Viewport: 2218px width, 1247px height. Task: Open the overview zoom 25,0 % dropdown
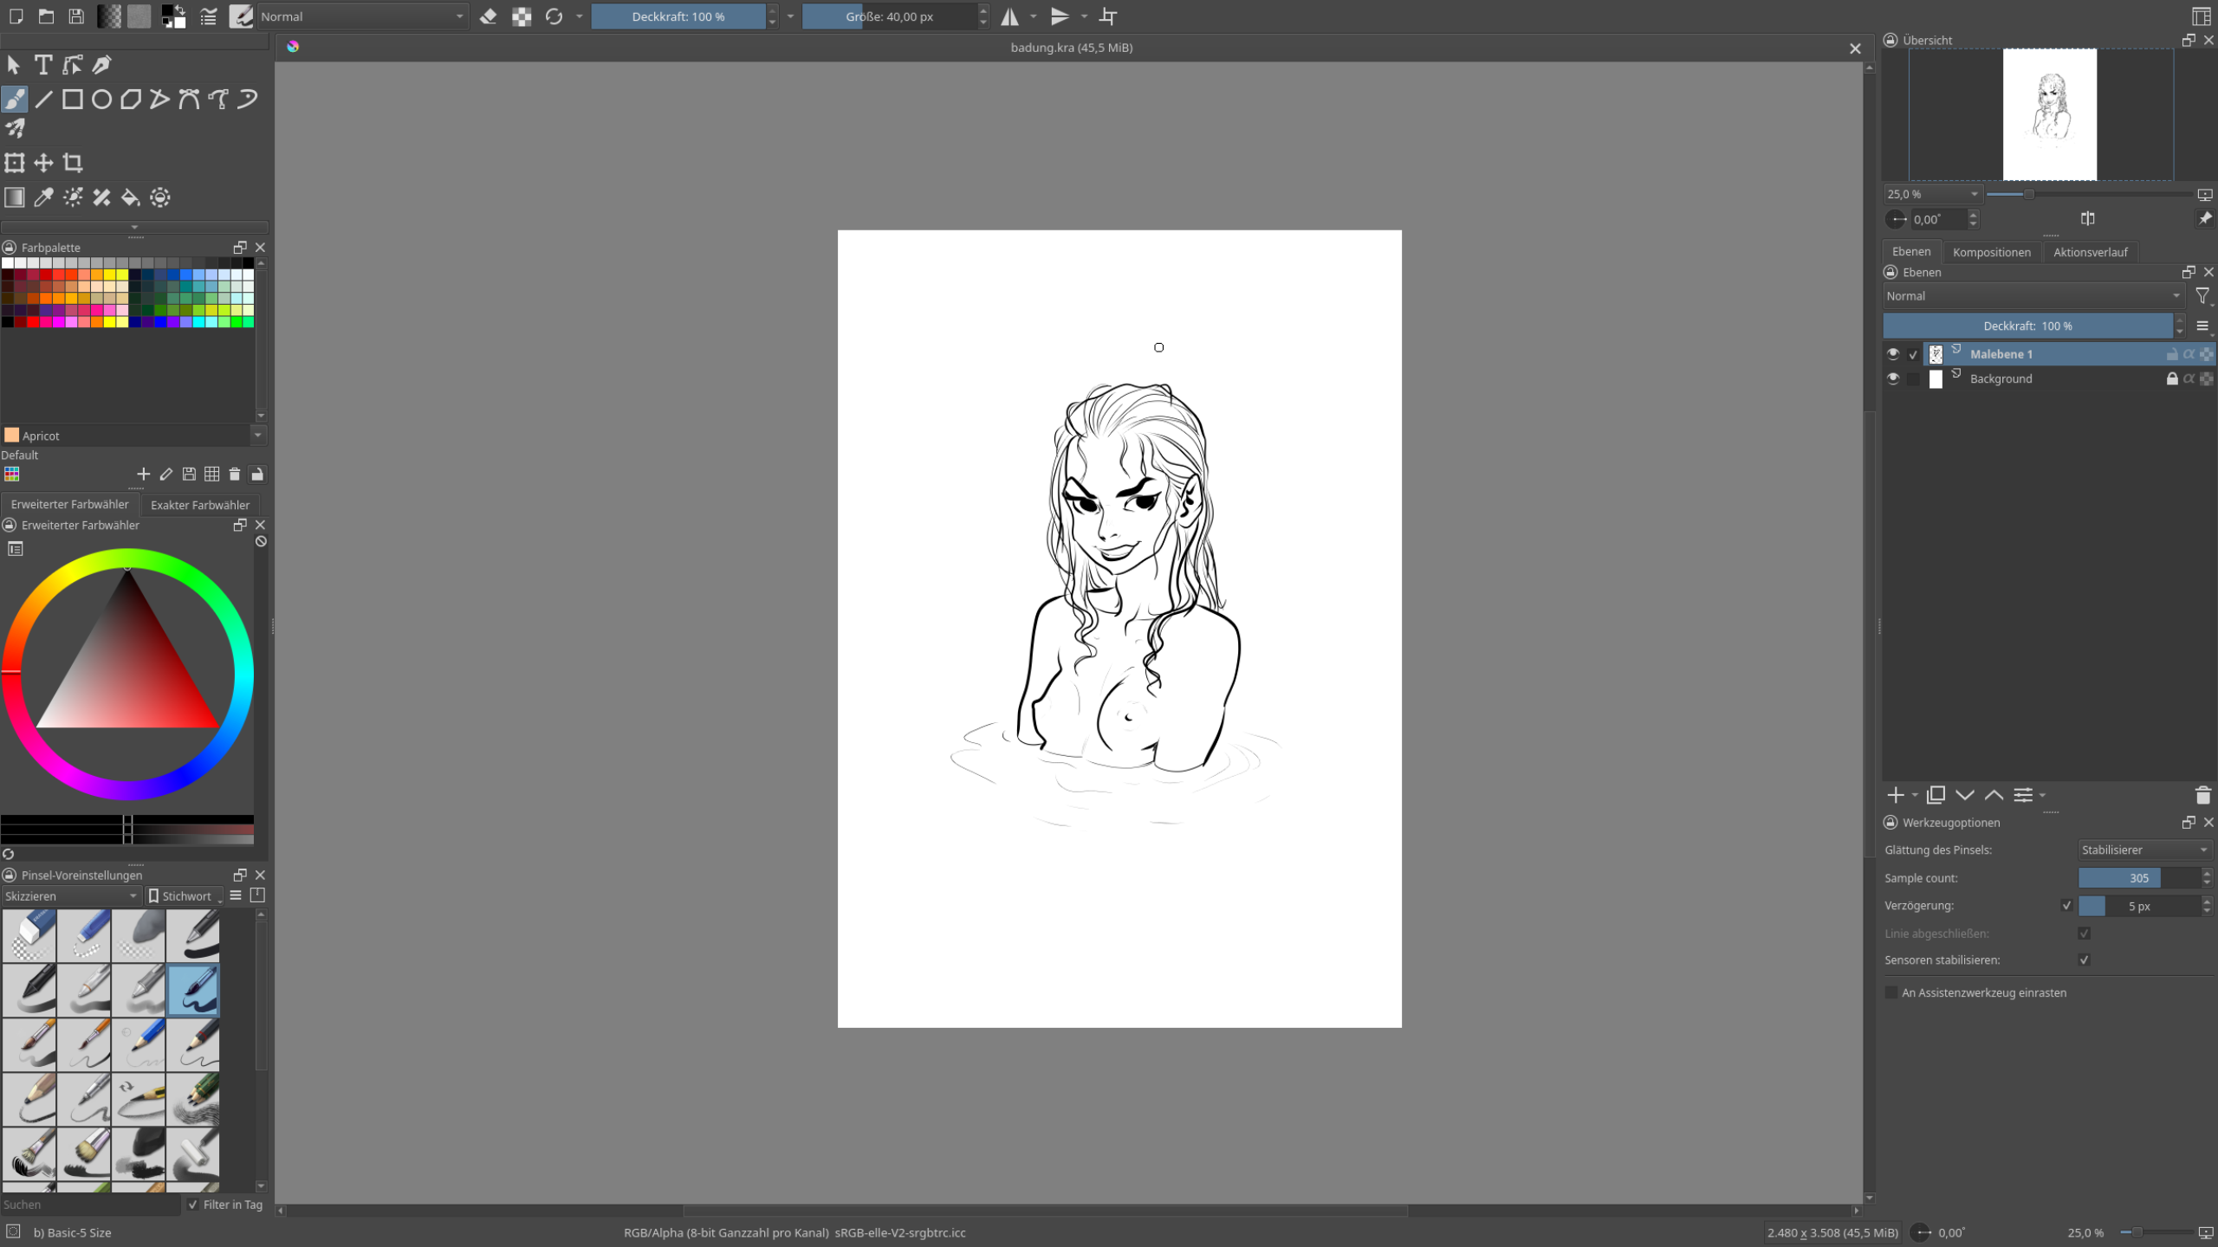(1933, 194)
